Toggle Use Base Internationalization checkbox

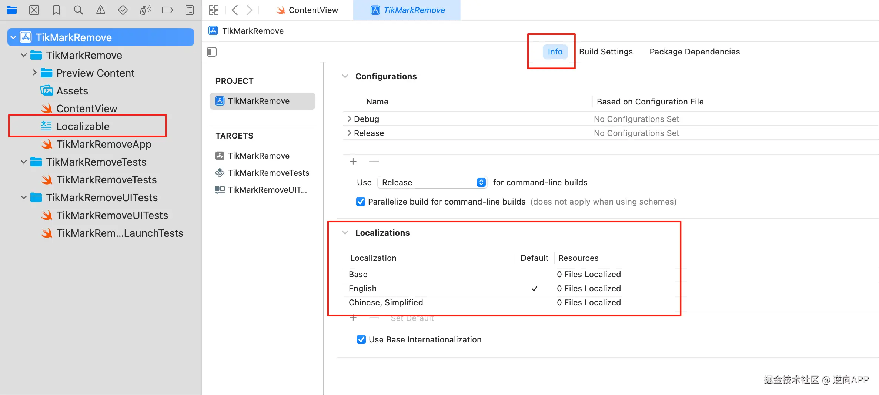click(361, 339)
